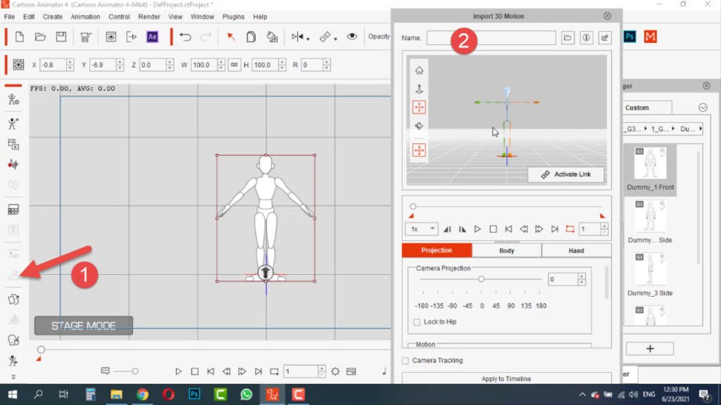
Task: Enable Lock to Hip checkbox
Action: pos(417,322)
